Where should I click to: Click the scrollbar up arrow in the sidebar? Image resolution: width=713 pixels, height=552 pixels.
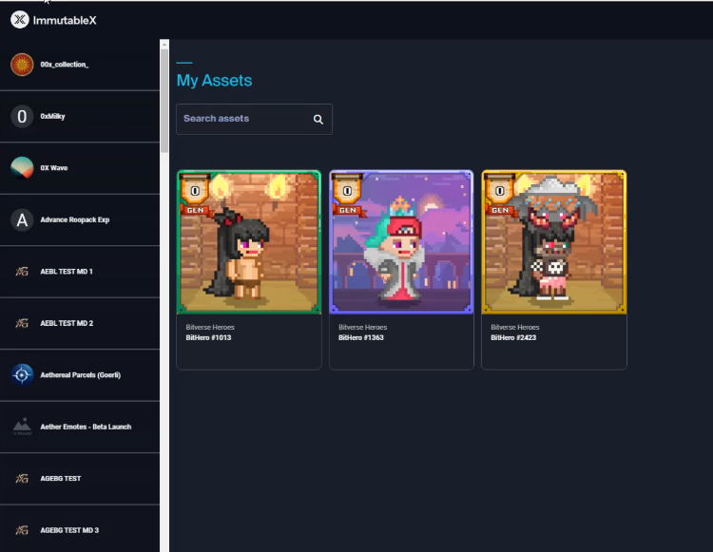[164, 44]
